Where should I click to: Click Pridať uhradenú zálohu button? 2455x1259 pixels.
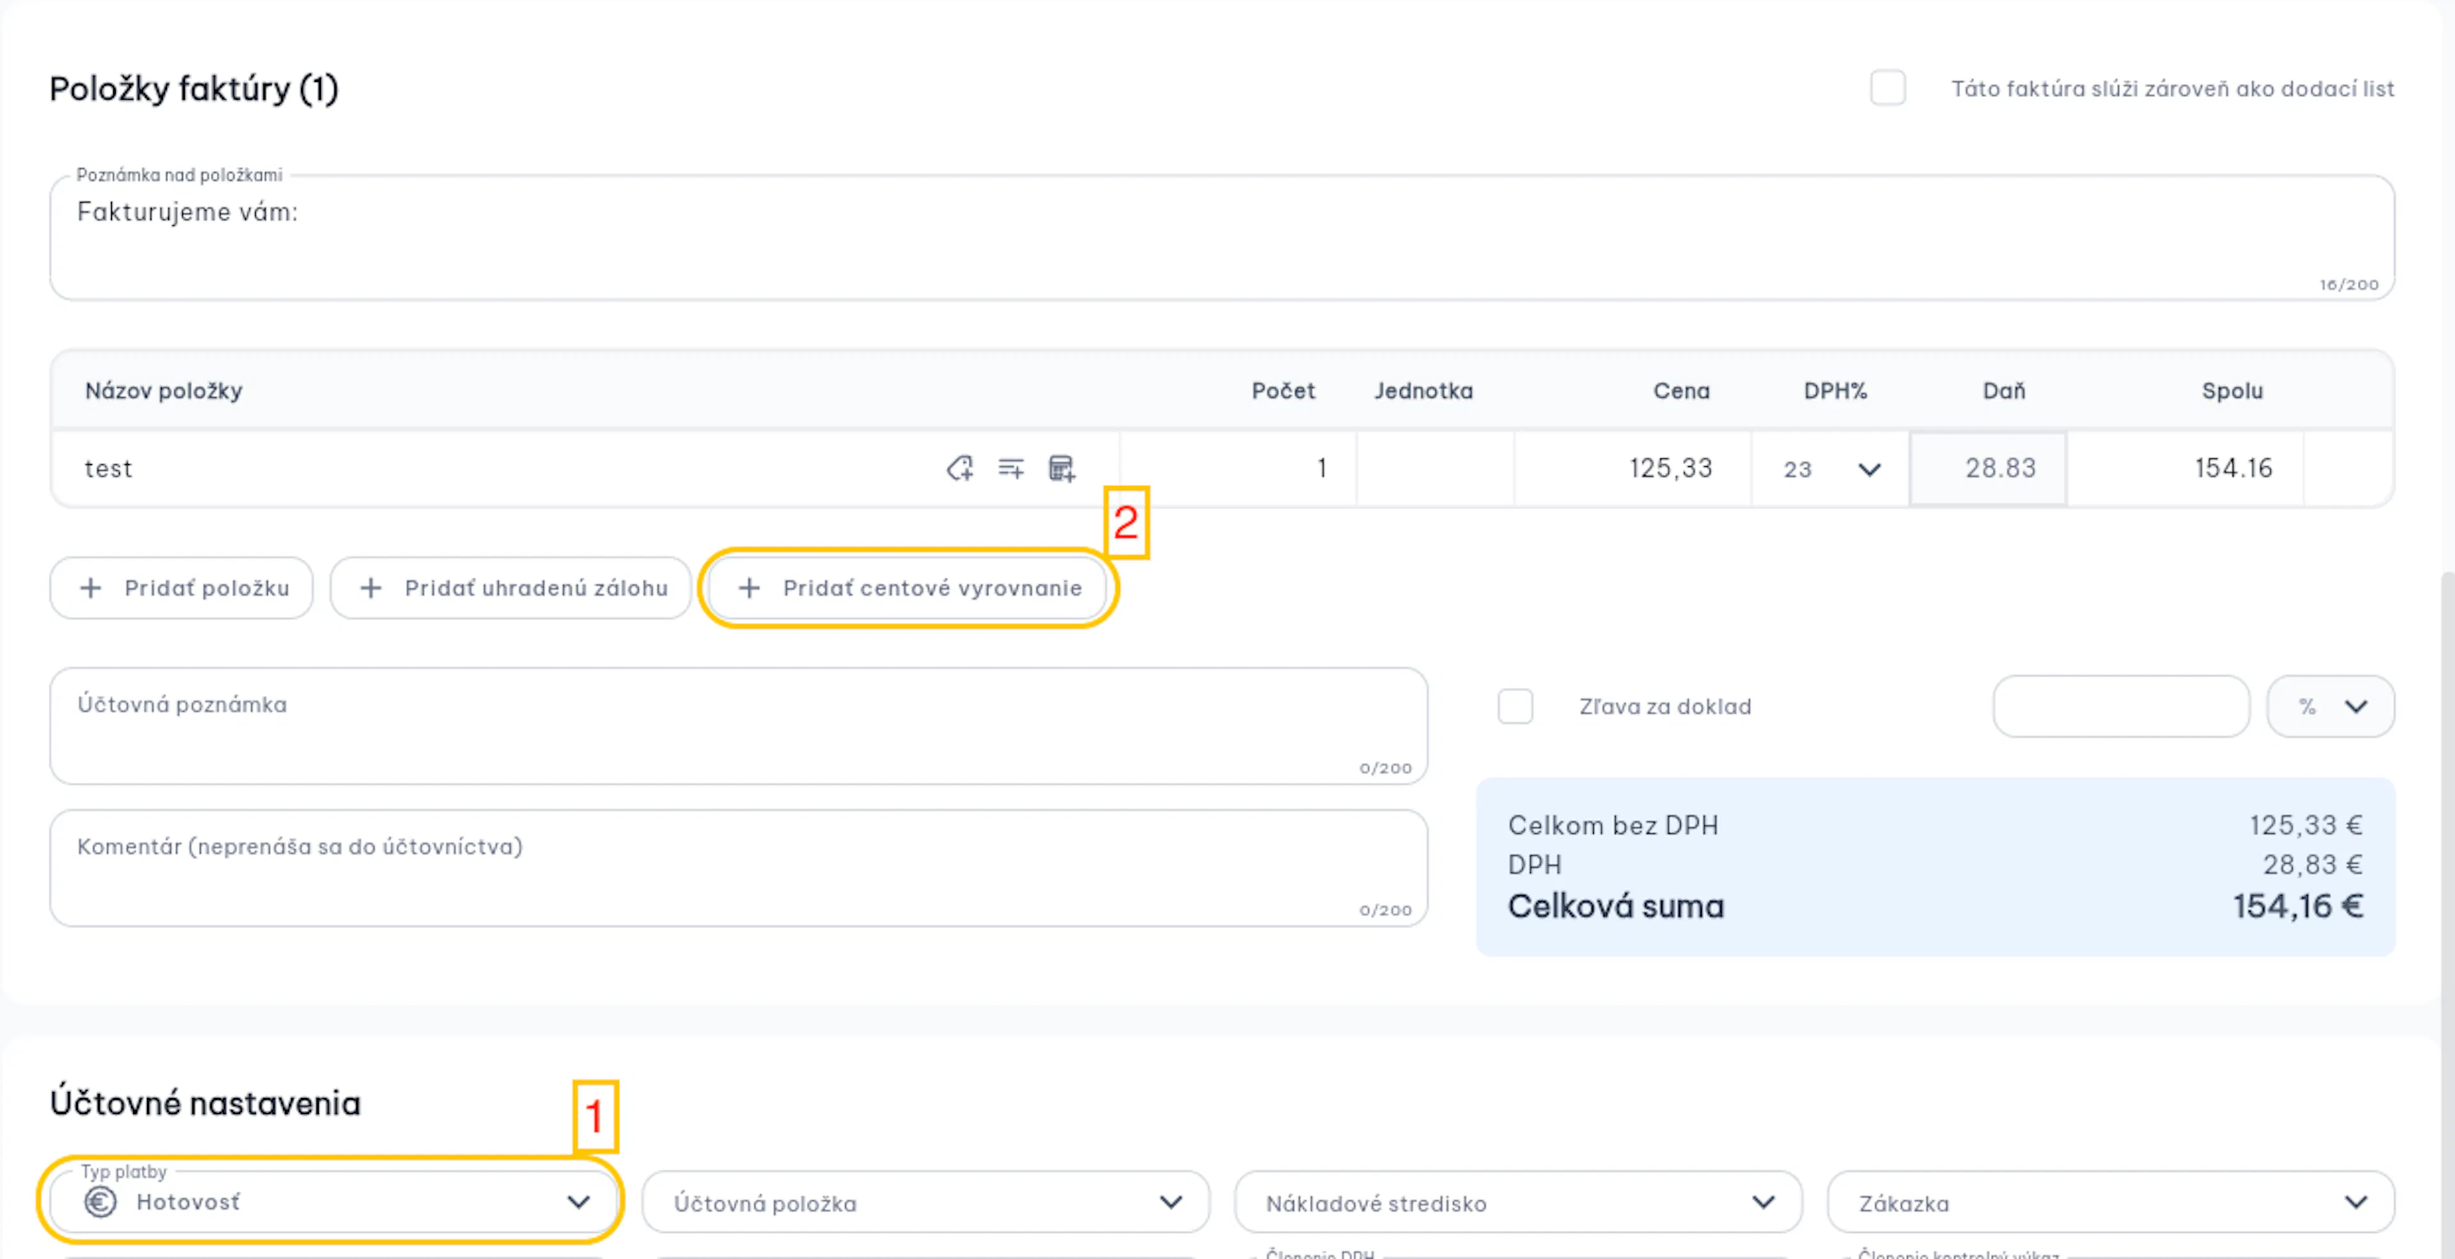(x=511, y=588)
